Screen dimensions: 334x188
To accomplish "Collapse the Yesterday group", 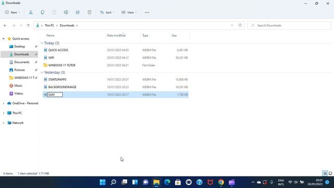I will pos(42,73).
